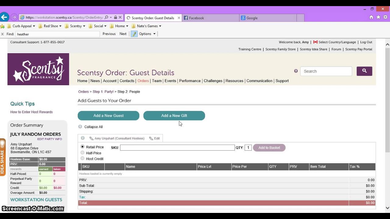Click the Canada flag icon
390x219 pixels.
[x=315, y=42]
